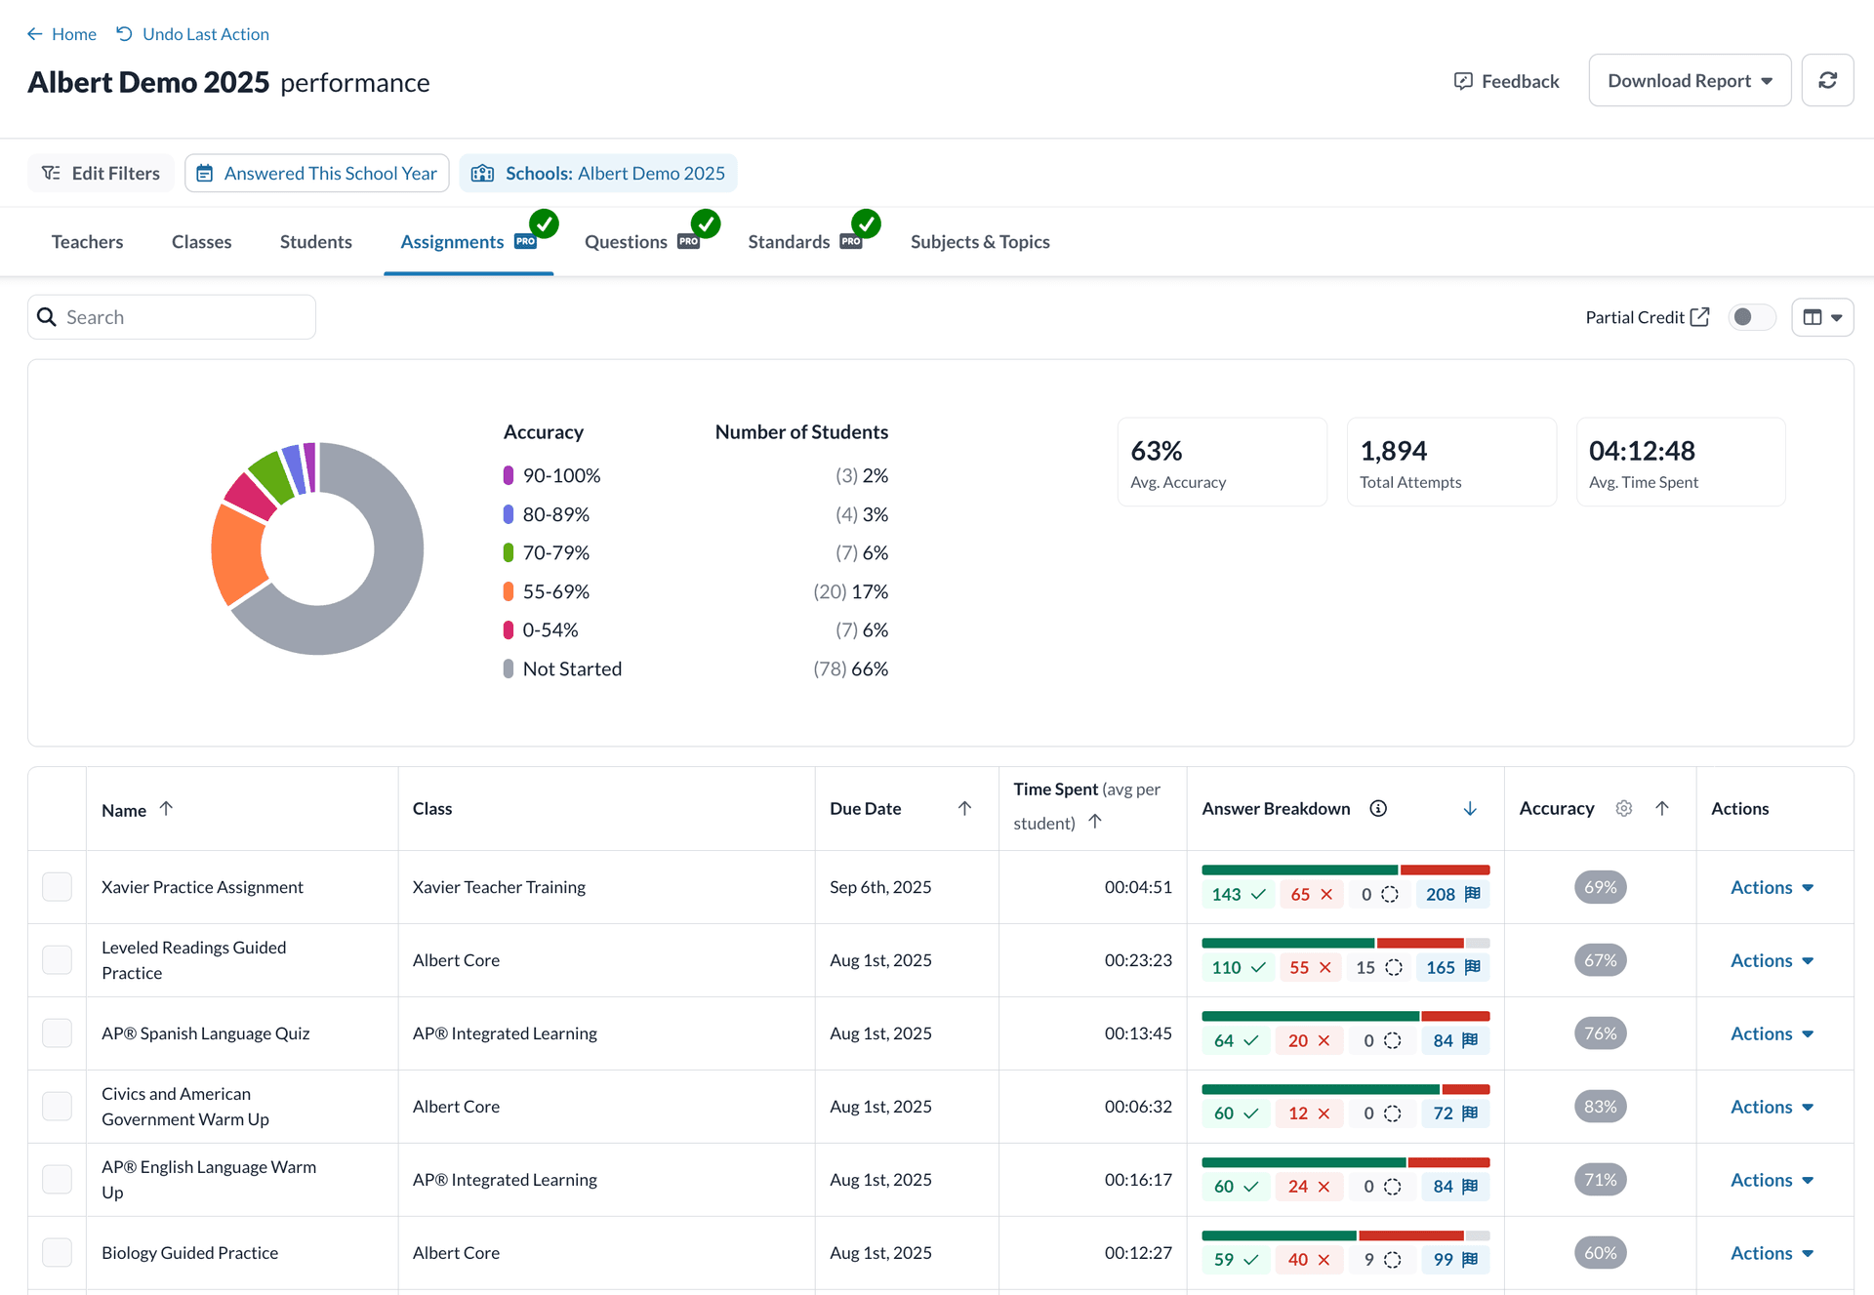Click the orange 55-69% legend swatch

coord(509,591)
